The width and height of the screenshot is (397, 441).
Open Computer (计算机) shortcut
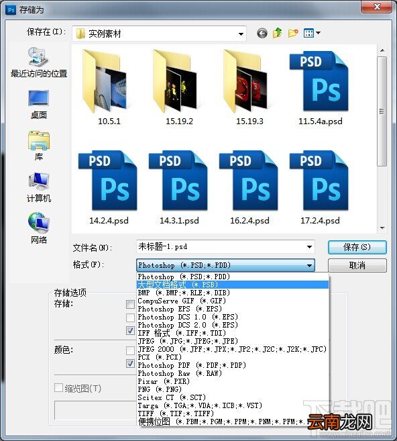point(39,187)
